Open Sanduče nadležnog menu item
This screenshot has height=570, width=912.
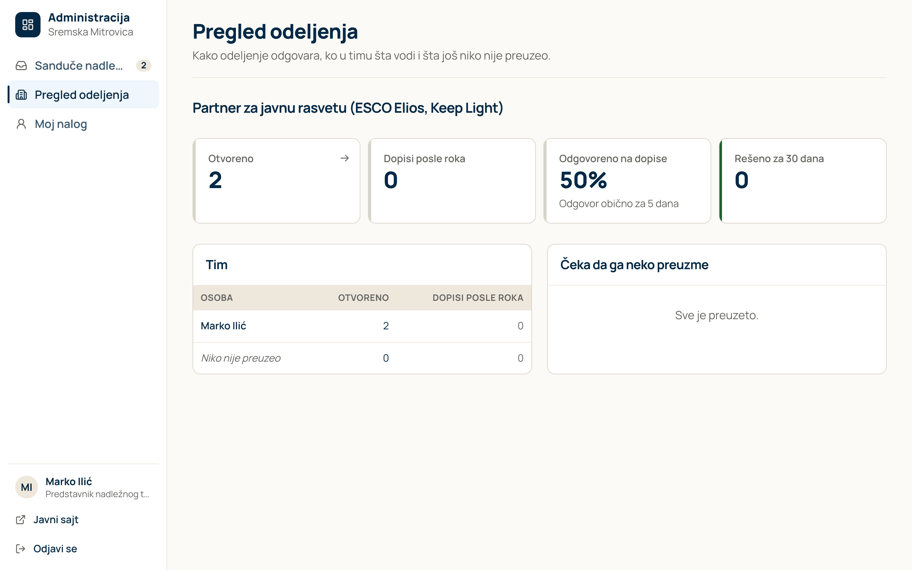point(83,66)
